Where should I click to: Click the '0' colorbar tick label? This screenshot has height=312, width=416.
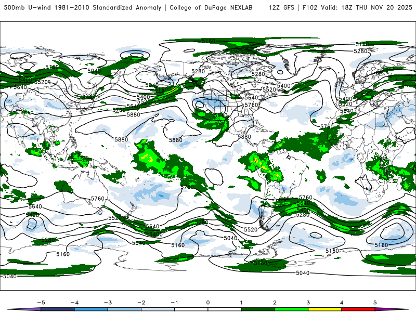click(x=208, y=303)
